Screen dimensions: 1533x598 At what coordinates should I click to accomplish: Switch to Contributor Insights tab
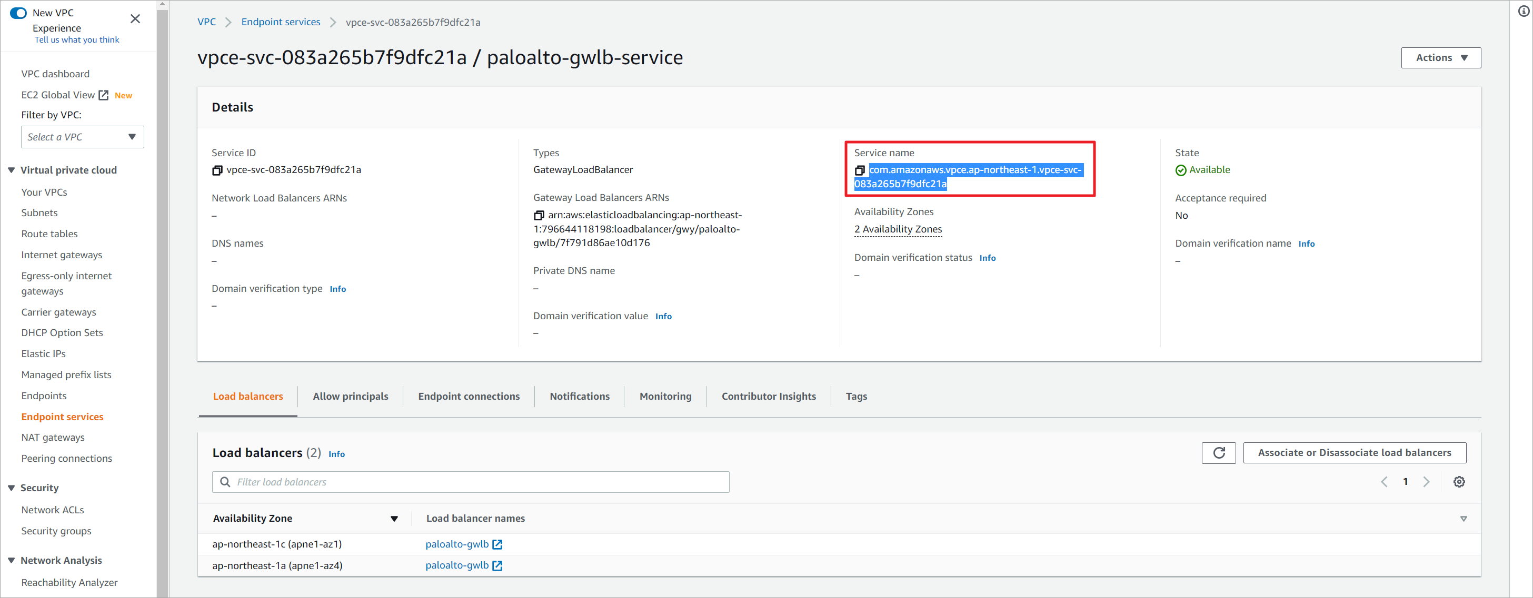pyautogui.click(x=769, y=397)
